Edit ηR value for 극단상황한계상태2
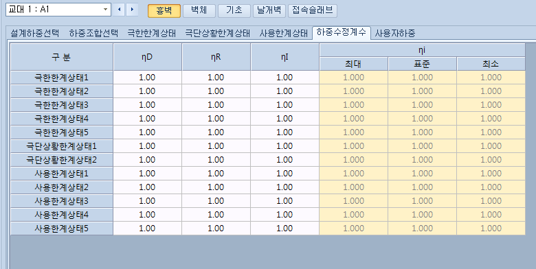 (216, 160)
